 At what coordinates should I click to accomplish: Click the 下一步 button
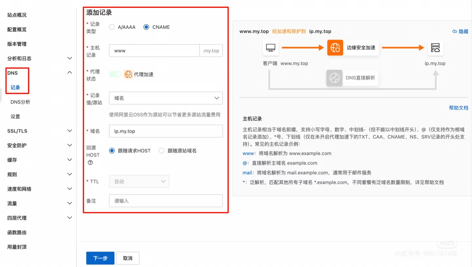(100, 258)
